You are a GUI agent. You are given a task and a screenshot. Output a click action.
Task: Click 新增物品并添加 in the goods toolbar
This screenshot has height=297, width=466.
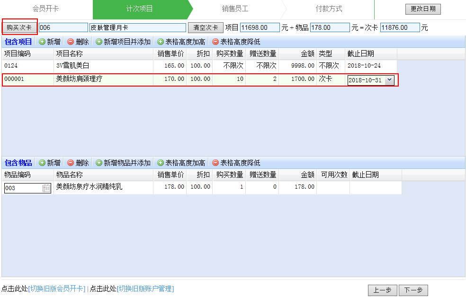[x=99, y=163]
